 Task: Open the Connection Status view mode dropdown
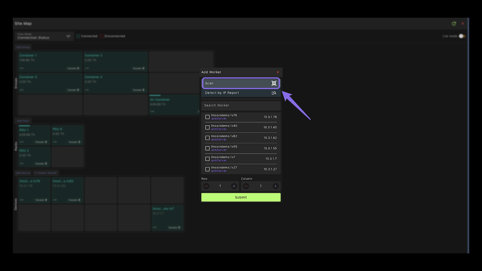(44, 36)
